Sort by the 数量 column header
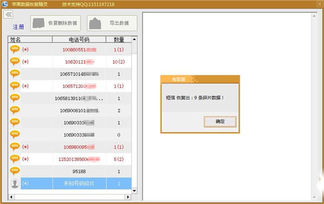 coord(119,39)
